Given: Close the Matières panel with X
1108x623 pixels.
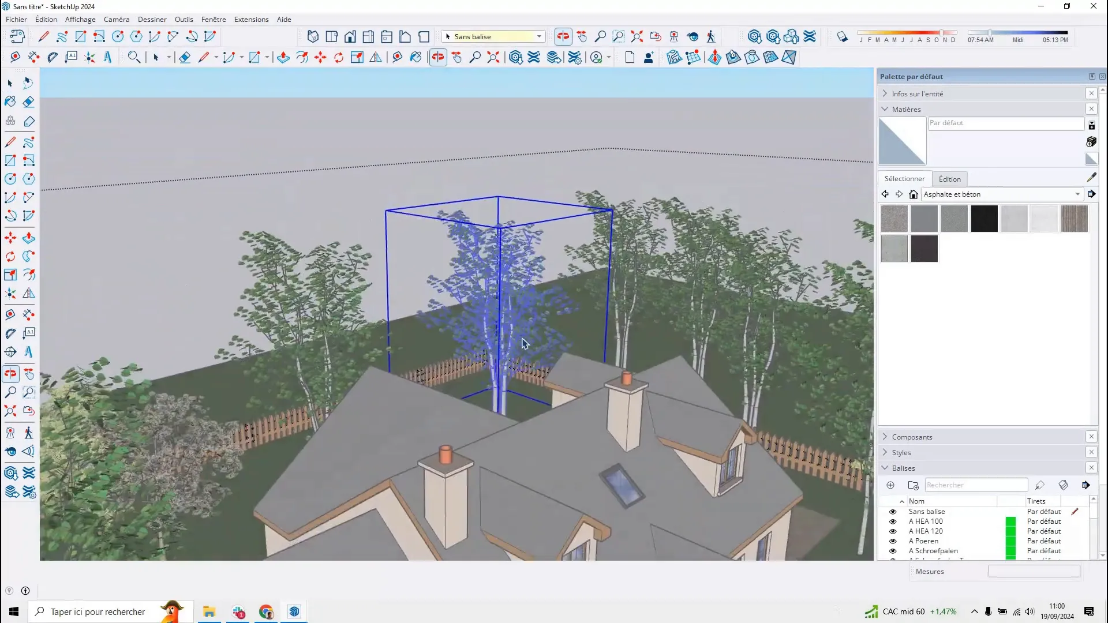Looking at the screenshot, I should pyautogui.click(x=1091, y=109).
